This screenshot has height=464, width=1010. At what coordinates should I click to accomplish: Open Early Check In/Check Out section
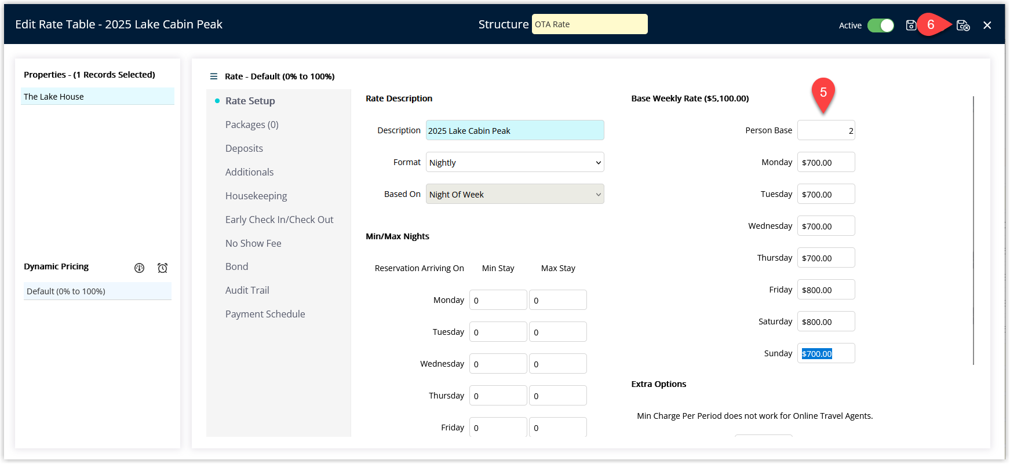pyautogui.click(x=279, y=220)
